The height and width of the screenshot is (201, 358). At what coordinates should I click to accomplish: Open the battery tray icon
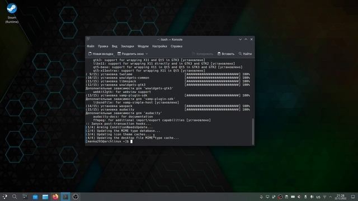point(293,197)
